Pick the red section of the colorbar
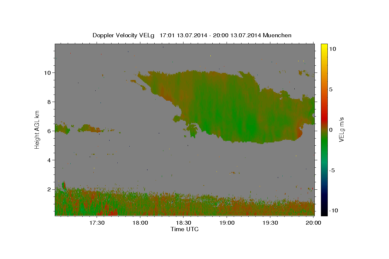Image resolution: width=389 pixels, height=259 pixels. click(x=324, y=118)
